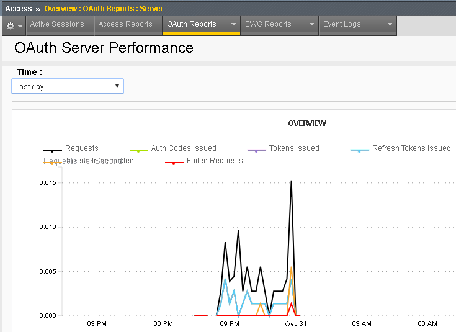Click the Overview : OAuth Reports : Server breadcrumb

point(104,9)
